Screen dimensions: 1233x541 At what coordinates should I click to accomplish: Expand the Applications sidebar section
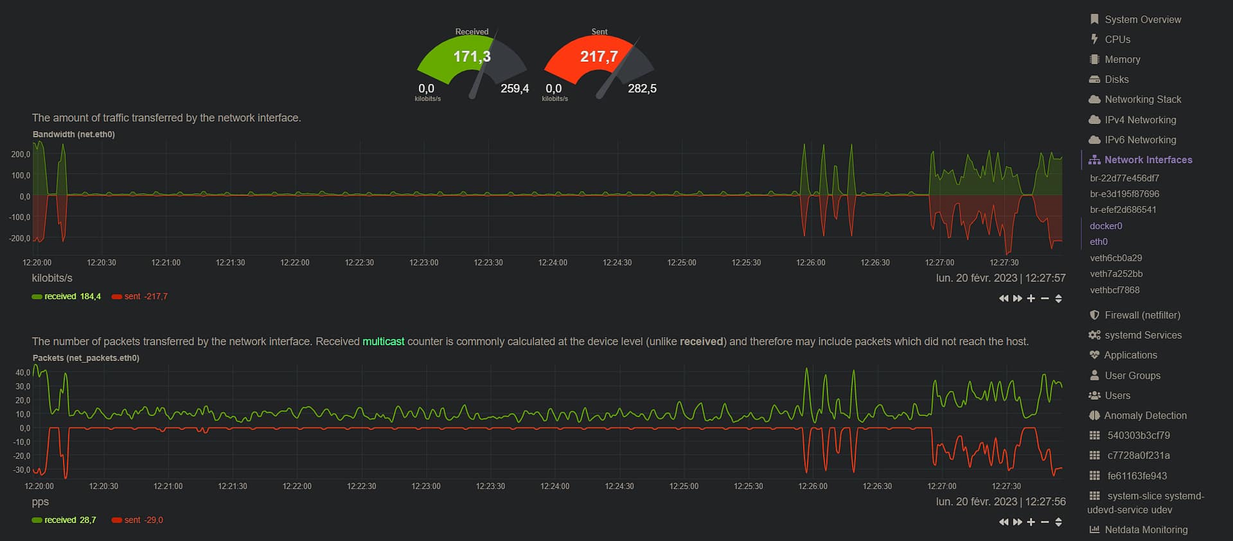click(x=1130, y=355)
